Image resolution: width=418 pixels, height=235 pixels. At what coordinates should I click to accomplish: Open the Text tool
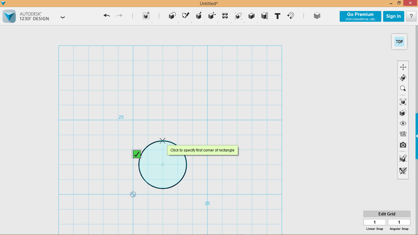tap(278, 16)
